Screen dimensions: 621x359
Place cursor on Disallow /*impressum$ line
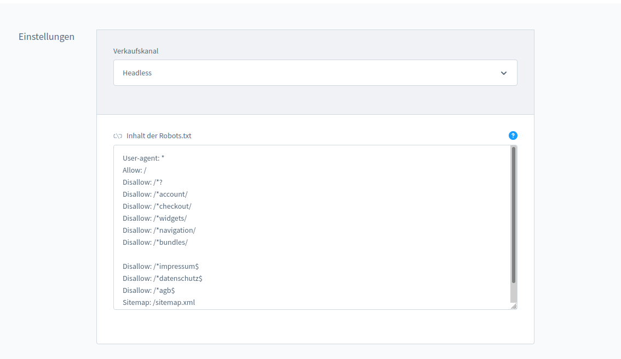[160, 267]
